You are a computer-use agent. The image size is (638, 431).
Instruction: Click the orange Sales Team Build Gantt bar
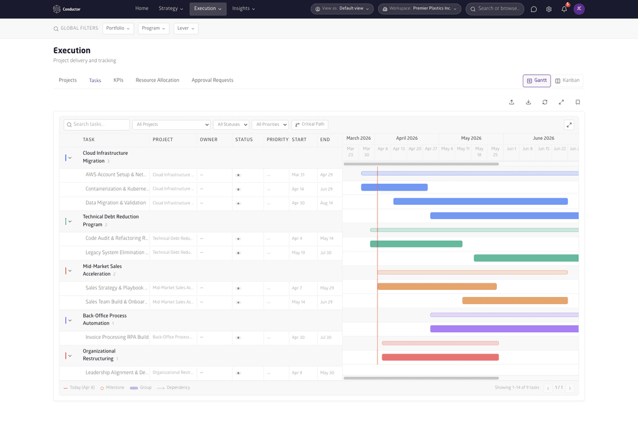coord(515,301)
